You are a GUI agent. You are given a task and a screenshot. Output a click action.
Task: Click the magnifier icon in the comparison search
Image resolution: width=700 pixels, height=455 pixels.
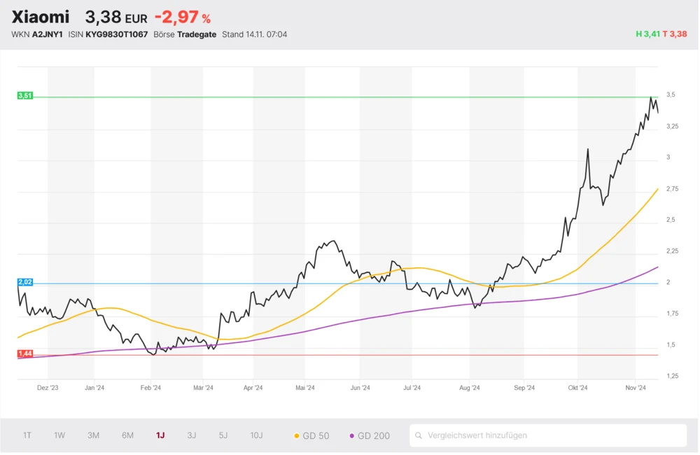coord(419,435)
